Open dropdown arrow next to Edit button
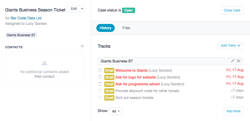 [82, 9]
